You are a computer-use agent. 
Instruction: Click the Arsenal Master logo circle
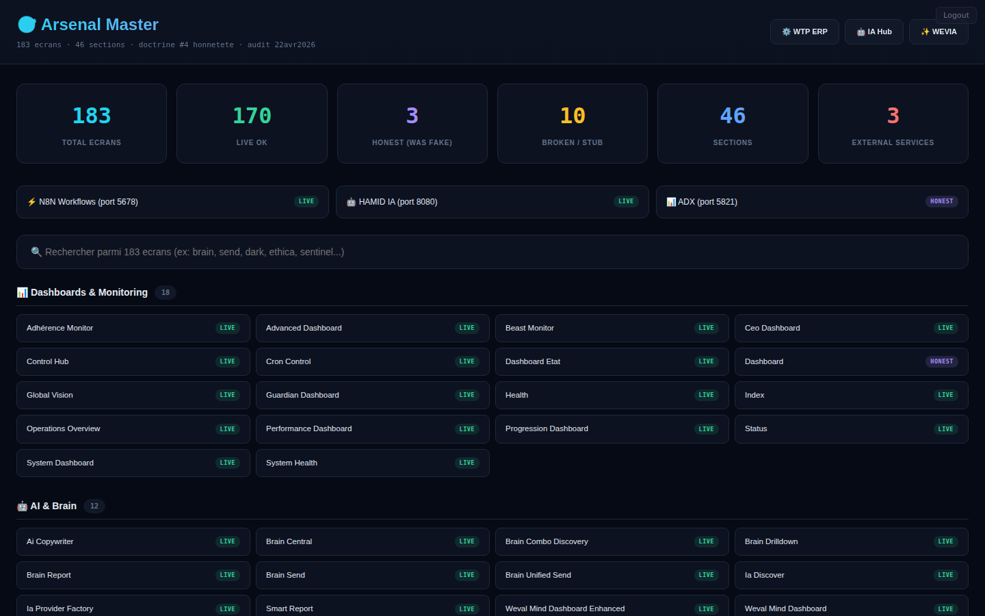pyautogui.click(x=27, y=25)
